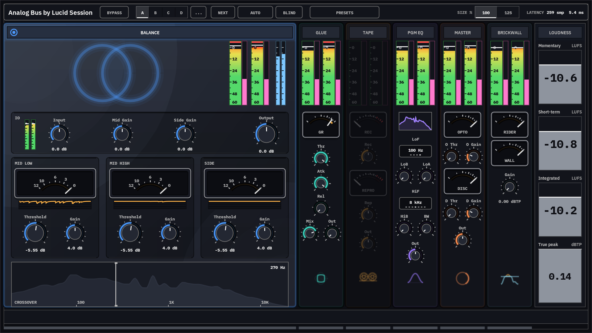Click the Input gain knob
The width and height of the screenshot is (592, 333).
click(x=59, y=134)
